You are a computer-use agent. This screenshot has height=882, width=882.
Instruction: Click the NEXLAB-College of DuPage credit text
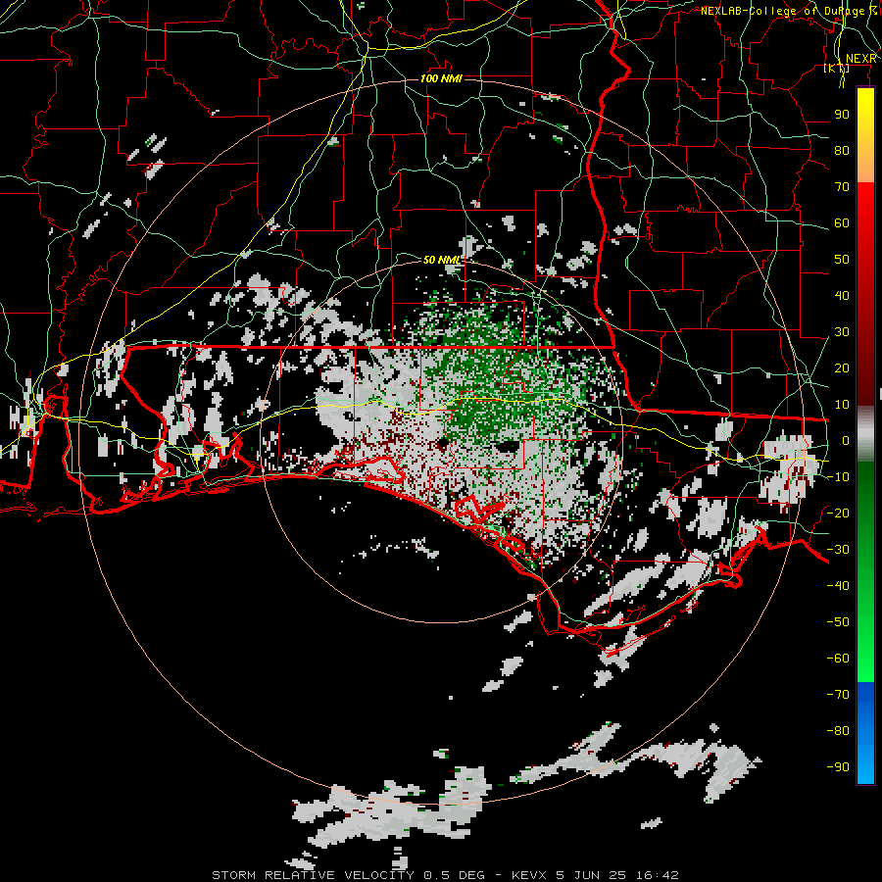(x=789, y=11)
